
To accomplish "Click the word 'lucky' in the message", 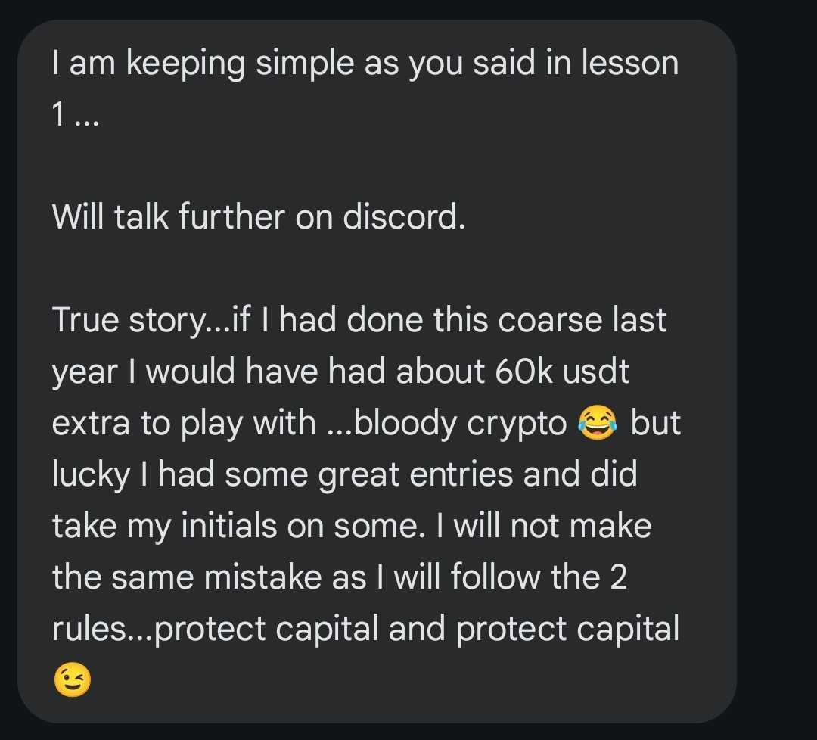I will [92, 474].
